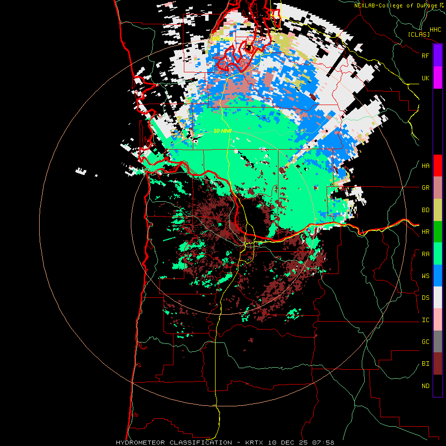Click the RA bright green legend swatch
This screenshot has width=446, height=446.
point(438,254)
